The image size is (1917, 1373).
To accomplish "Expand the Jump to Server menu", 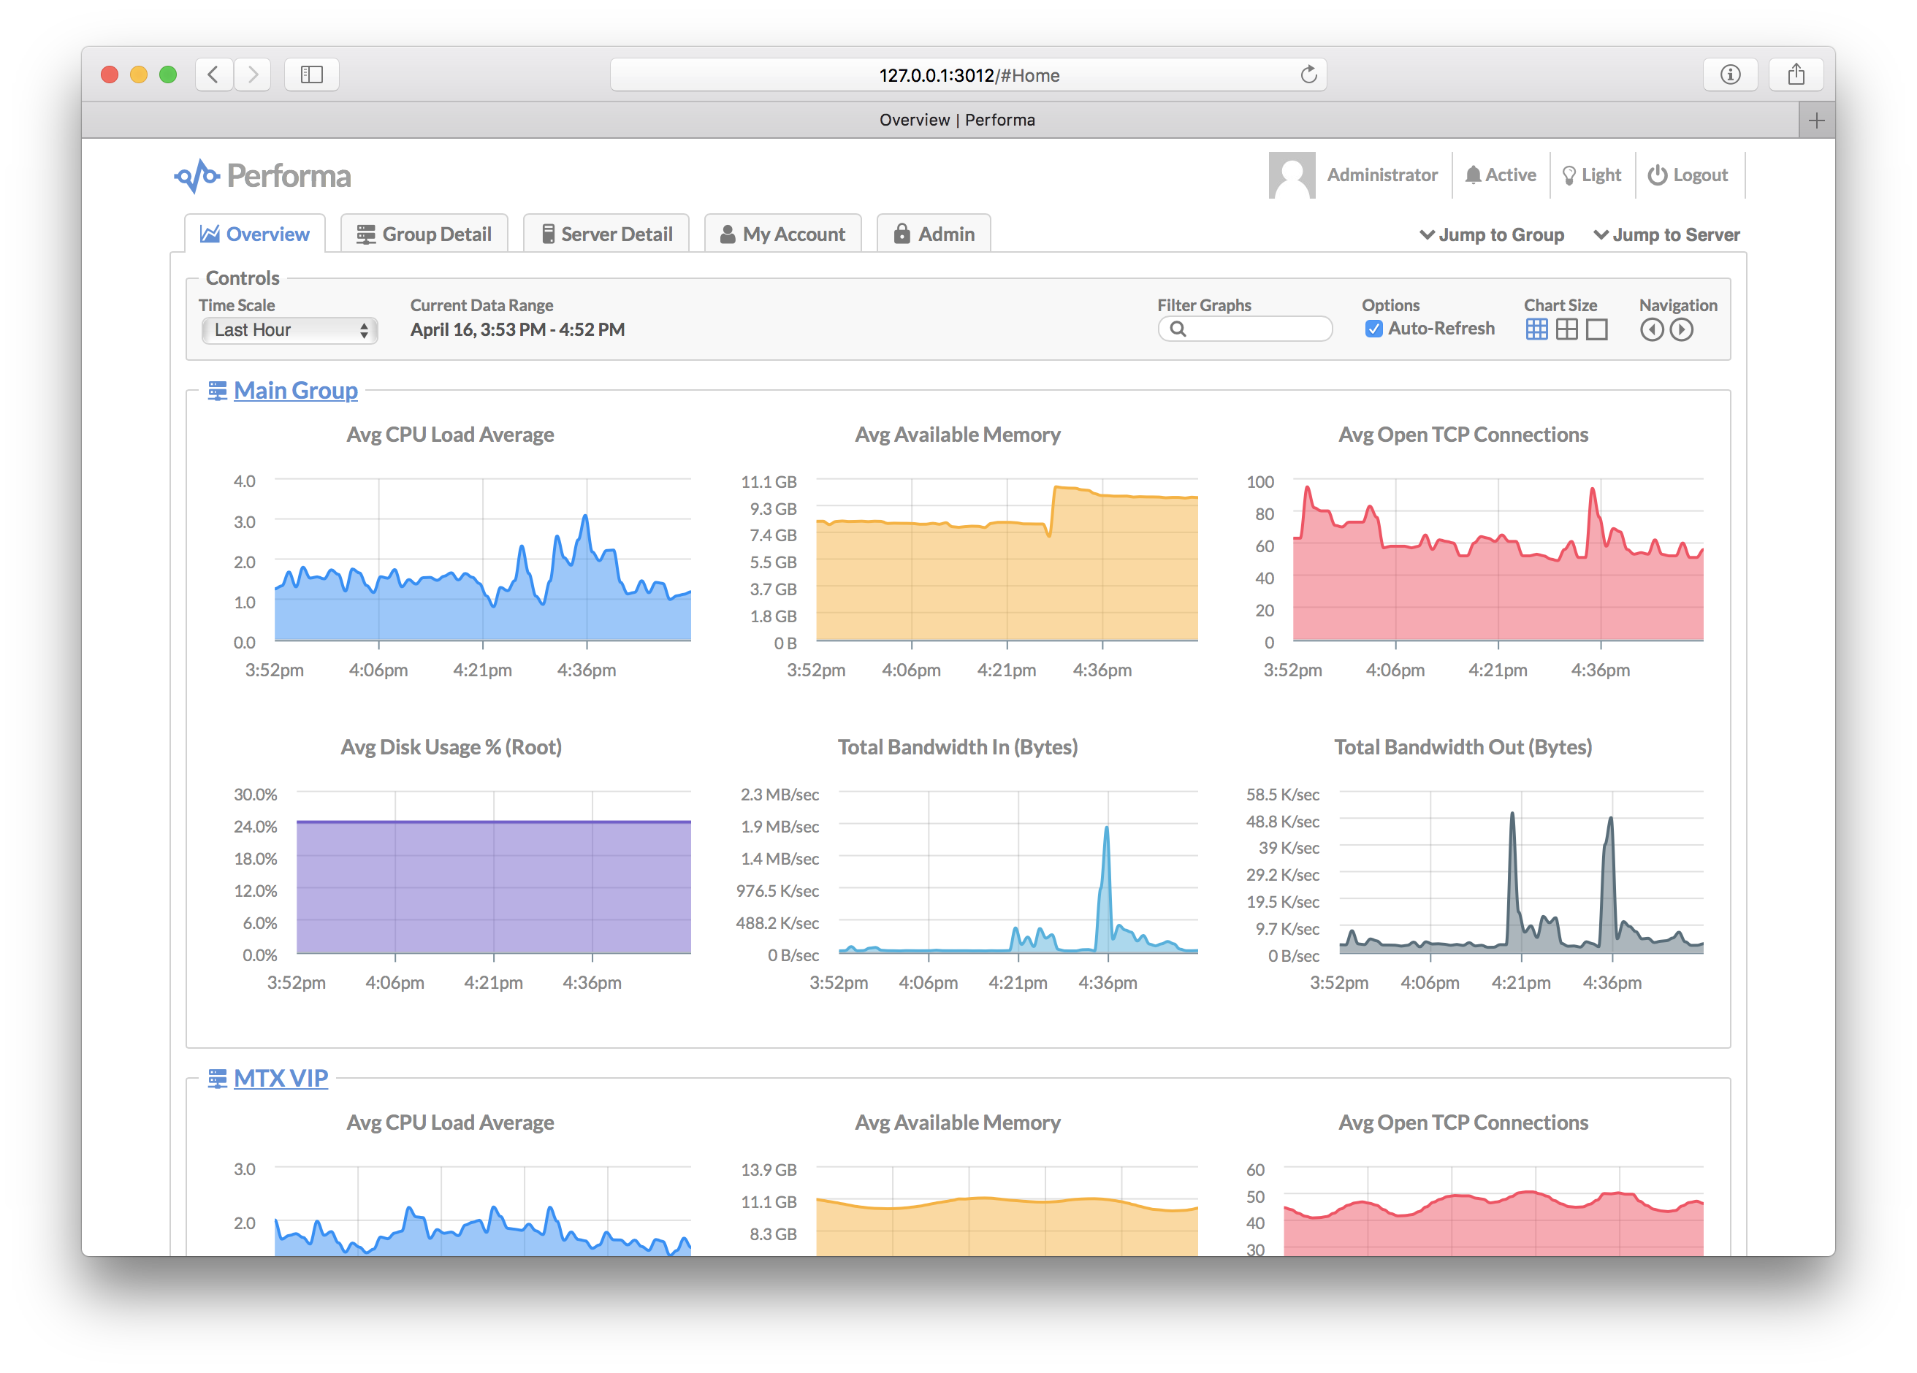I will [1666, 235].
